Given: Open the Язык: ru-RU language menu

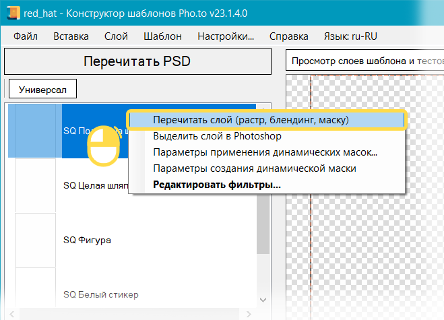Looking at the screenshot, I should [x=352, y=36].
